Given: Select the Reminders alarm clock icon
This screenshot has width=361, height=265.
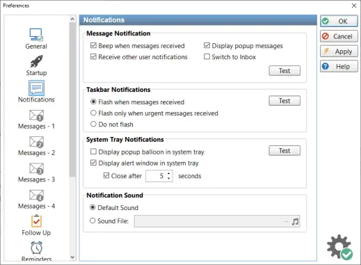Looking at the screenshot, I should click(36, 248).
